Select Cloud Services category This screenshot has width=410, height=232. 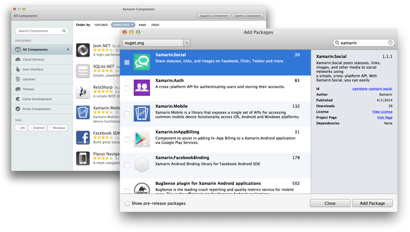point(33,60)
